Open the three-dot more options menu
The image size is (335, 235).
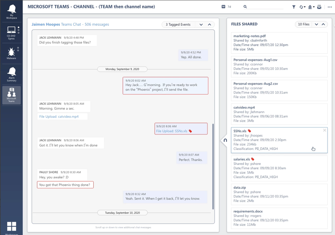pyautogui.click(x=330, y=7)
